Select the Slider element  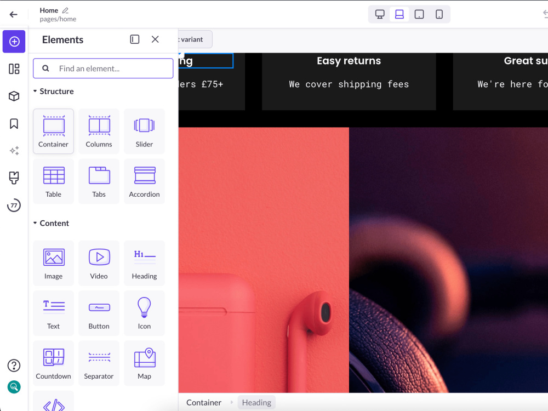144,131
